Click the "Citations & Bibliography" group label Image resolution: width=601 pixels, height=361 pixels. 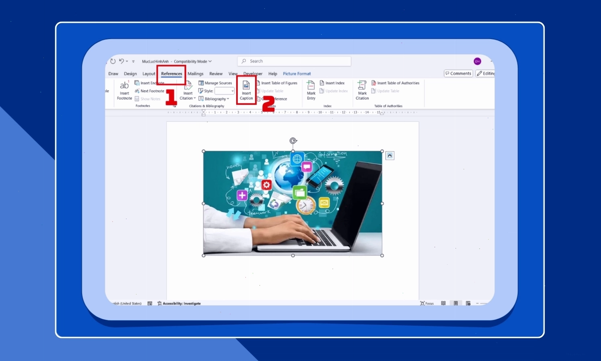pyautogui.click(x=206, y=106)
